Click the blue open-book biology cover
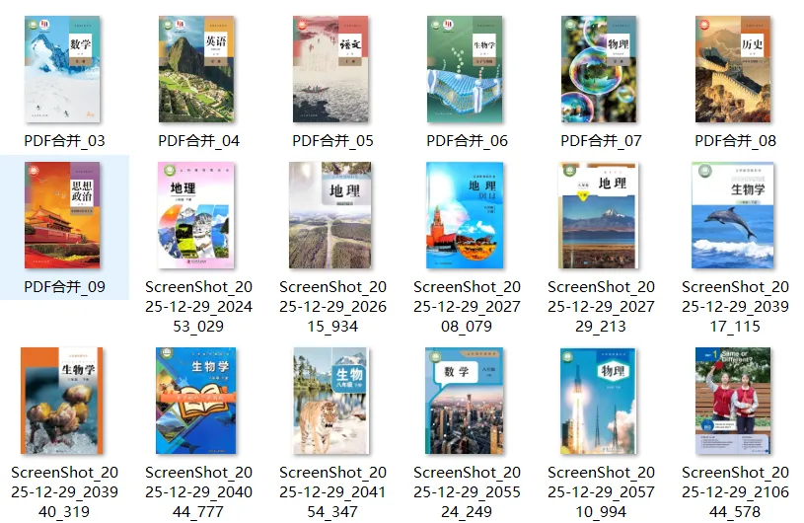Screen dimensions: 804x523 196,401
